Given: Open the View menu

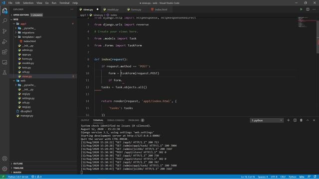Looking at the screenshot, I should [x=39, y=3].
